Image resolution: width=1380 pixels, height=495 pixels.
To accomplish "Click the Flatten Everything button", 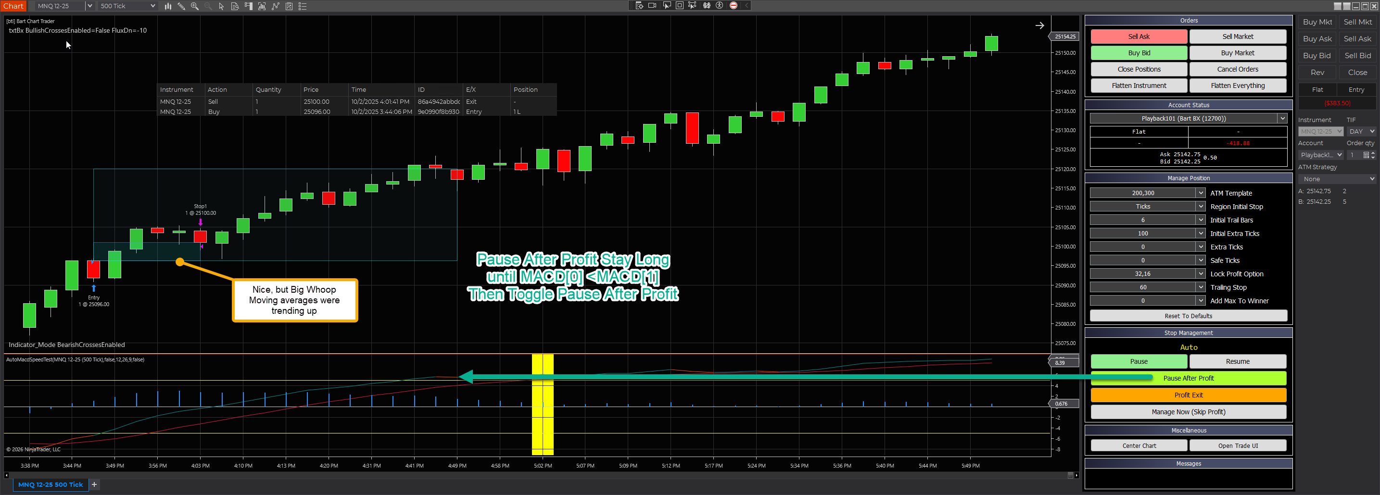I will (x=1238, y=86).
